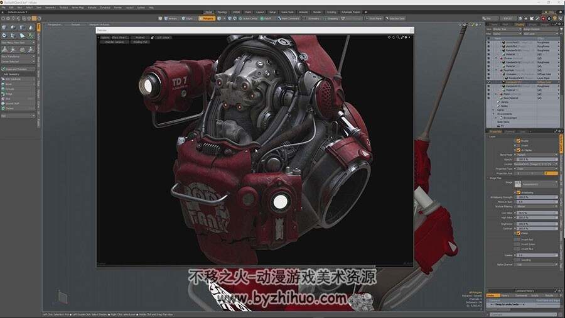Click lock icon in Preview toolbar

[152, 38]
